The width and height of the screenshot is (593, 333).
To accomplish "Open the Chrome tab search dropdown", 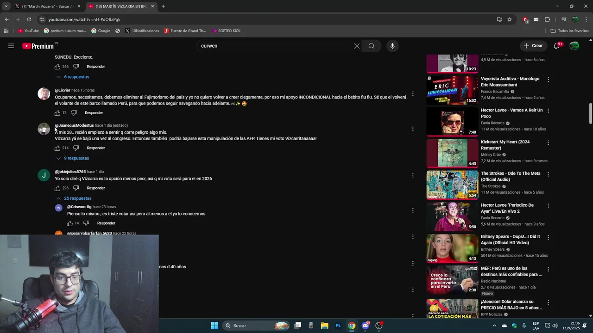I will point(6,6).
